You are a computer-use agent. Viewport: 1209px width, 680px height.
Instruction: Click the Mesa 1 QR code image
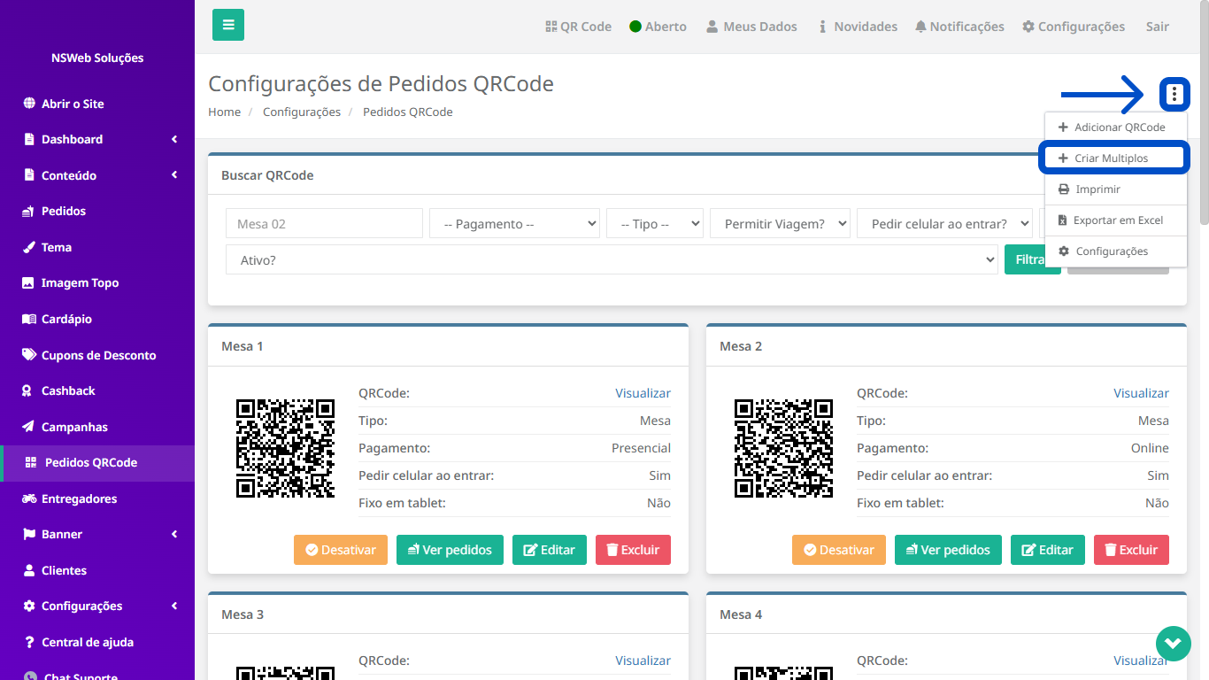click(x=285, y=448)
